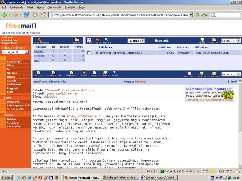Viewport: 242px width, 181px height.
Task: Open the 'elküldött' folder link
Action: pyautogui.click(x=39, y=56)
